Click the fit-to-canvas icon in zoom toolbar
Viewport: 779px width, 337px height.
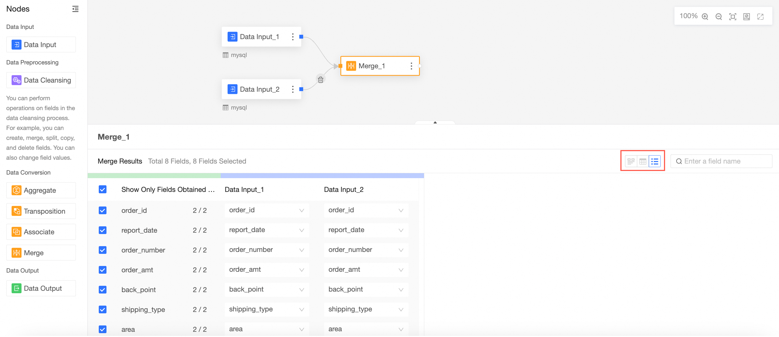[732, 16]
